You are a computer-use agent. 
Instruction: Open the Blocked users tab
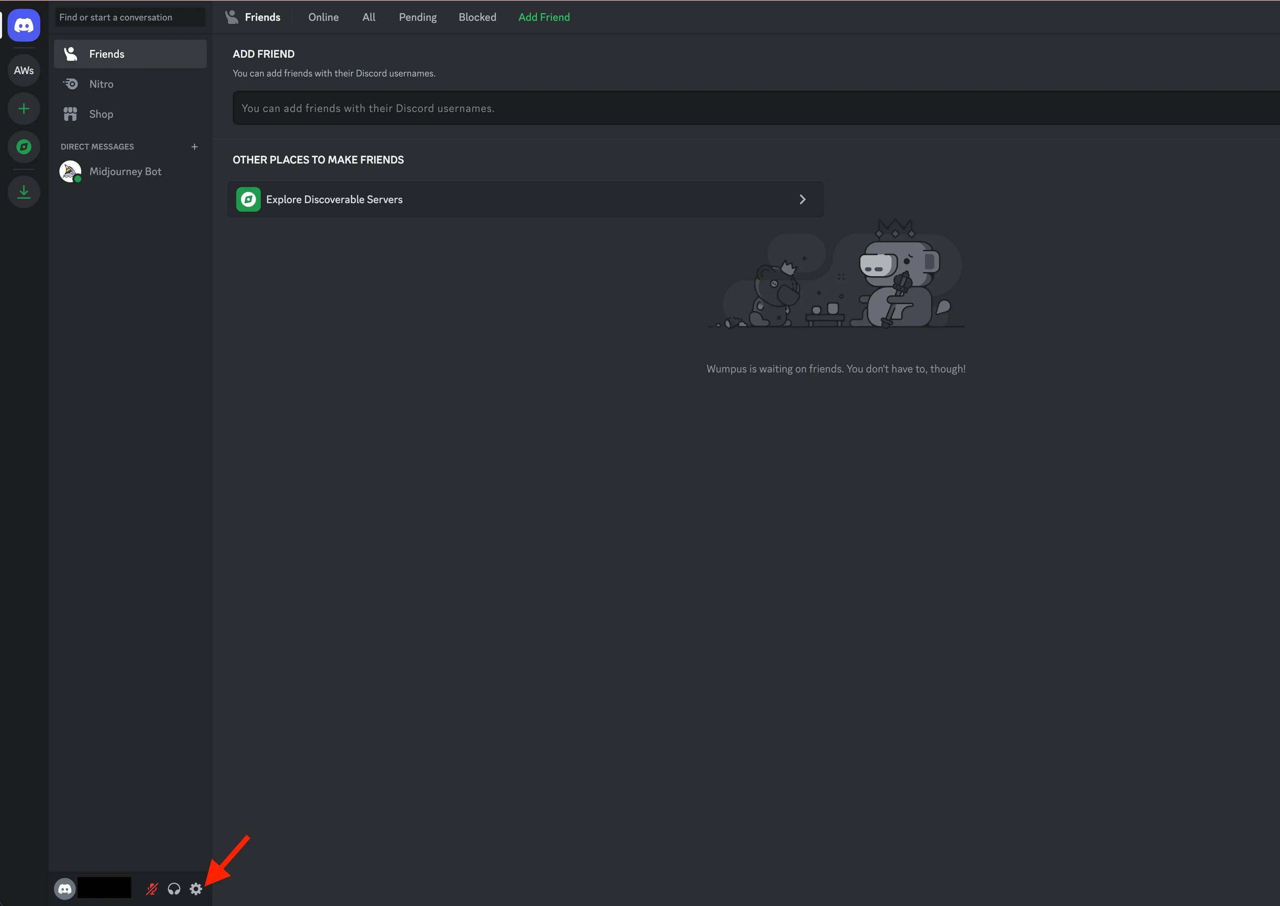(x=477, y=17)
